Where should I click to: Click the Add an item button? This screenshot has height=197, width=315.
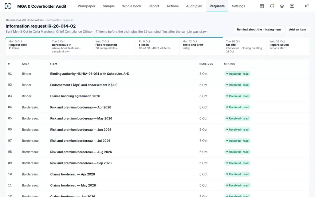[x=297, y=29]
